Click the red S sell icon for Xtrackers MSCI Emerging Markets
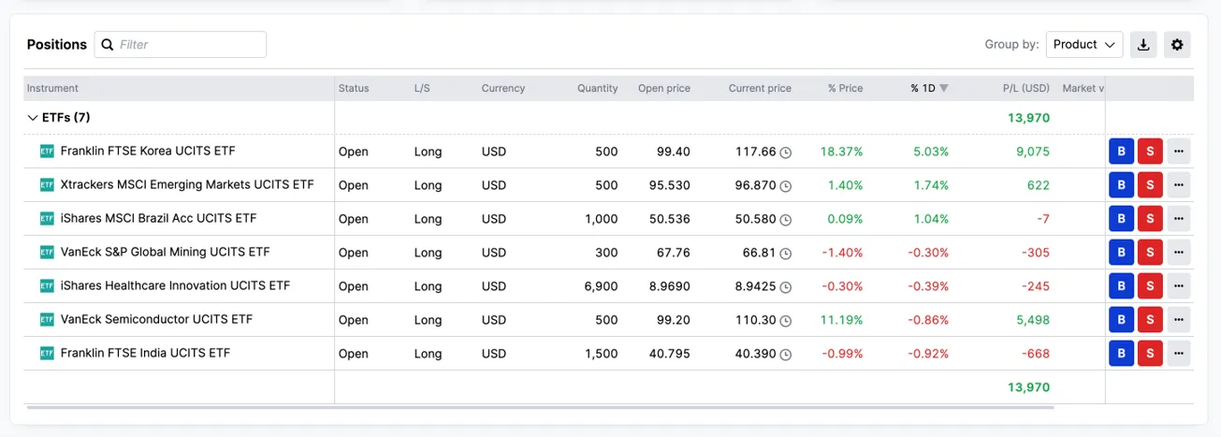The image size is (1221, 437). point(1150,185)
